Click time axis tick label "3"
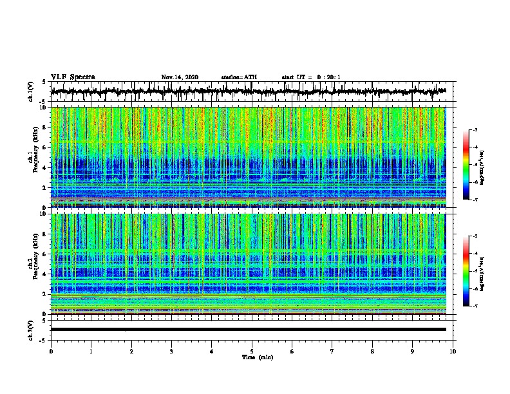 [171, 352]
